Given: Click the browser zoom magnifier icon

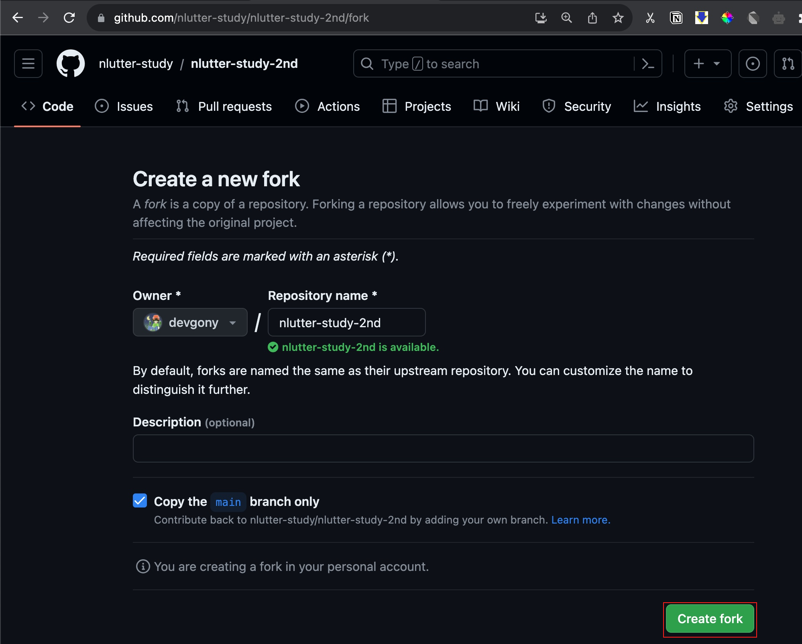Looking at the screenshot, I should tap(566, 18).
